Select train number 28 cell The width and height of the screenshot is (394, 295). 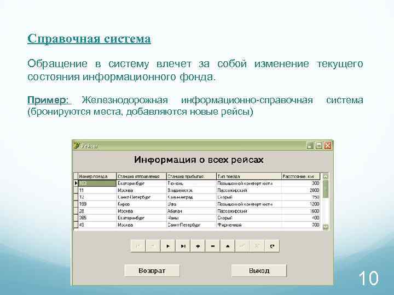(x=97, y=211)
